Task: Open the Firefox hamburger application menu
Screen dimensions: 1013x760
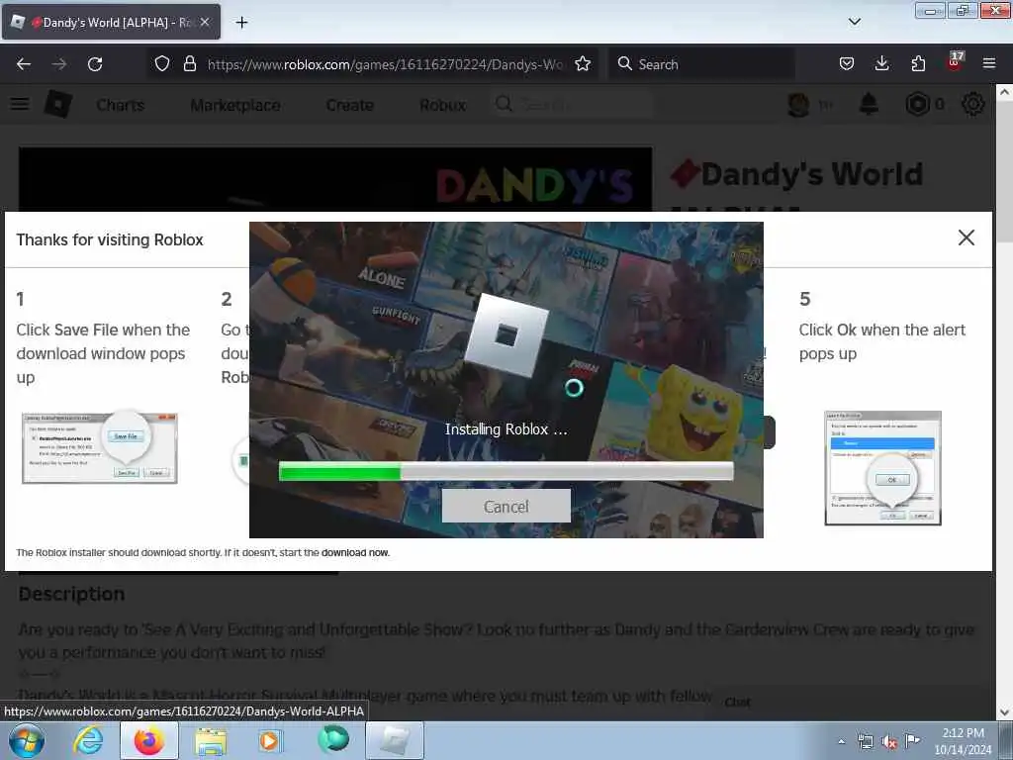Action: [x=988, y=64]
